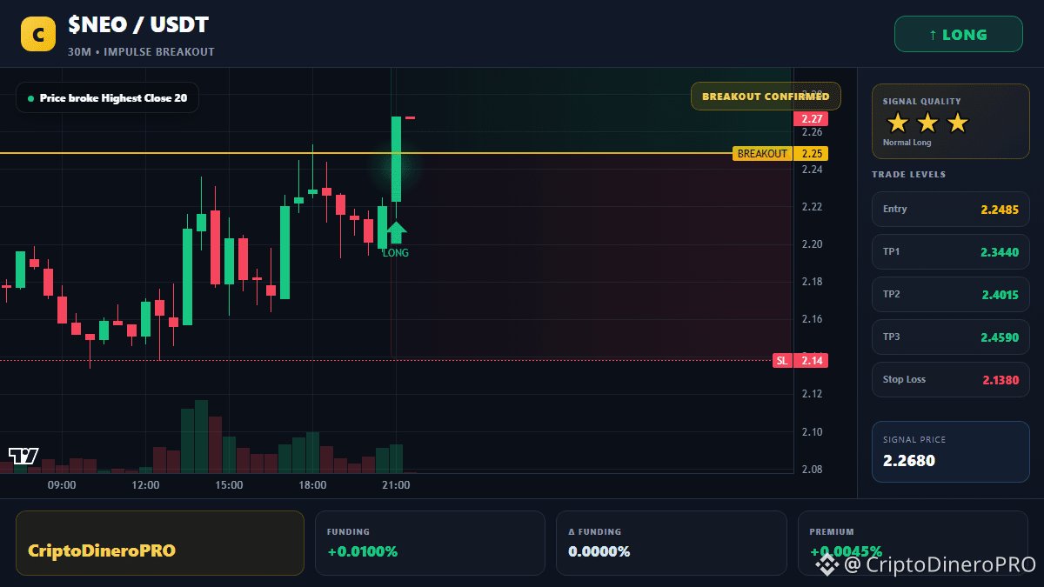Click the CriptoDineroPRO brand card

click(x=160, y=543)
